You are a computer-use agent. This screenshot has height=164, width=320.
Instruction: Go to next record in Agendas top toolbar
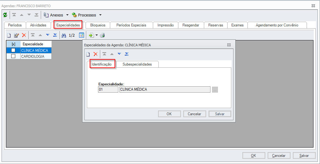coord(29,15)
